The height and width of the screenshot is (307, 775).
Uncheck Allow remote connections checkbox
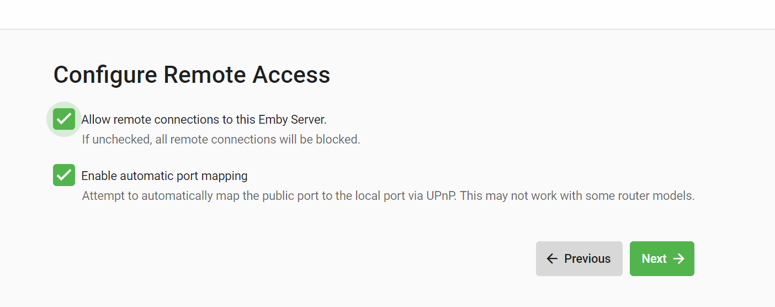(x=64, y=119)
